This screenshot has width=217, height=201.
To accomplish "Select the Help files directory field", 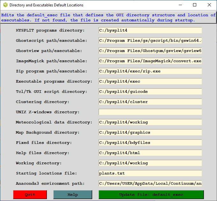I will (x=150, y=153).
